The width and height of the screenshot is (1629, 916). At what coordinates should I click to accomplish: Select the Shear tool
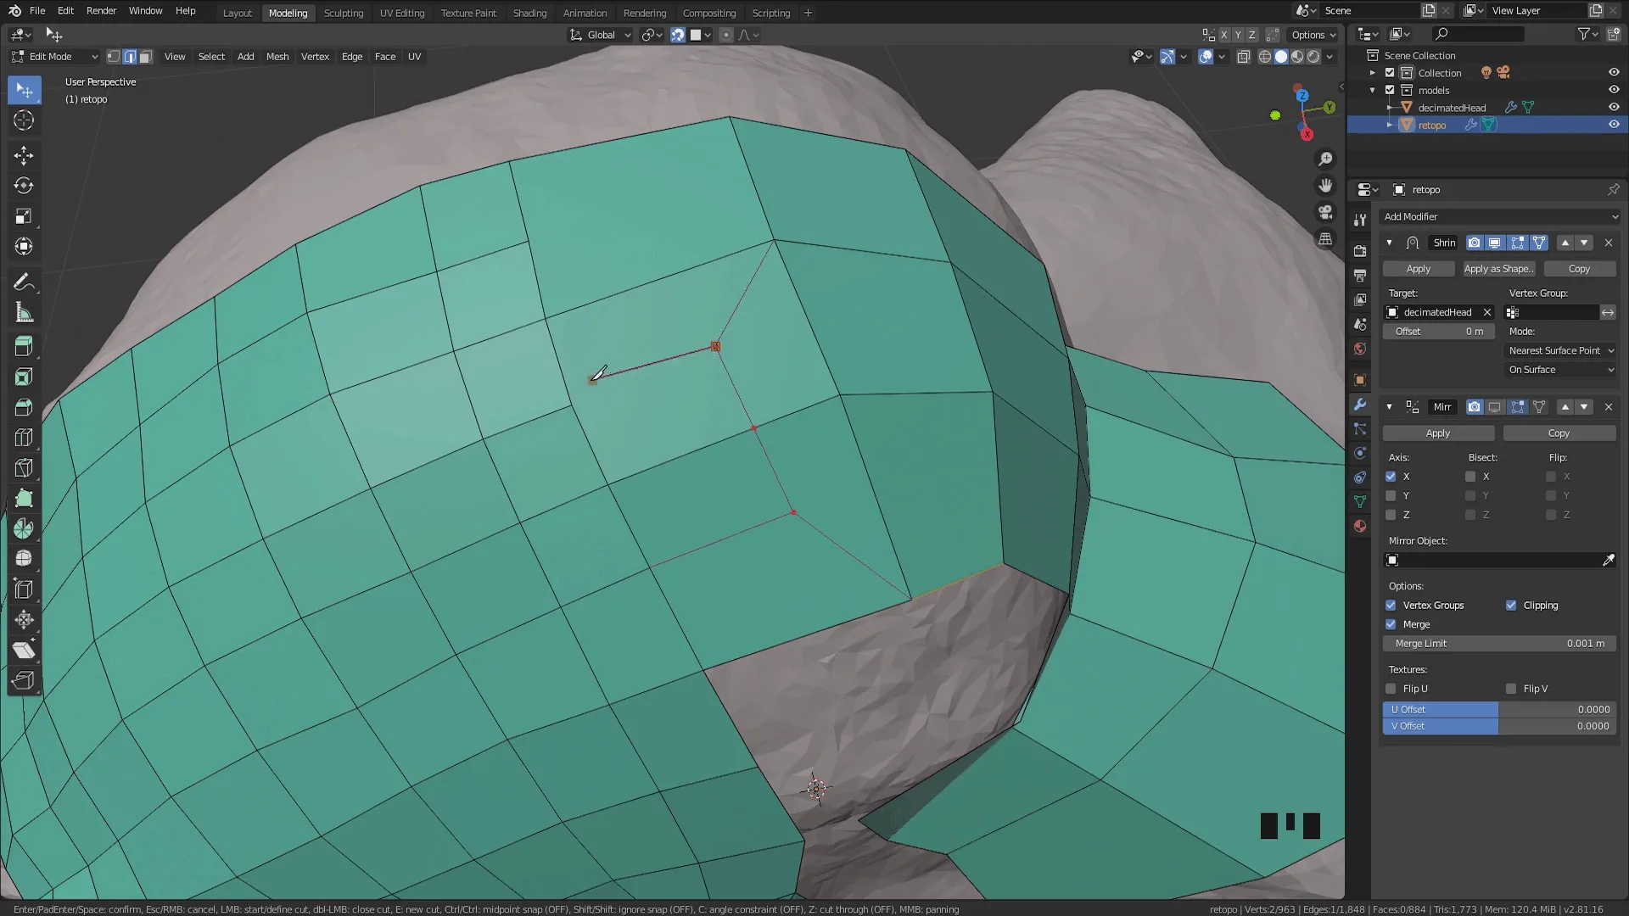pyautogui.click(x=24, y=651)
